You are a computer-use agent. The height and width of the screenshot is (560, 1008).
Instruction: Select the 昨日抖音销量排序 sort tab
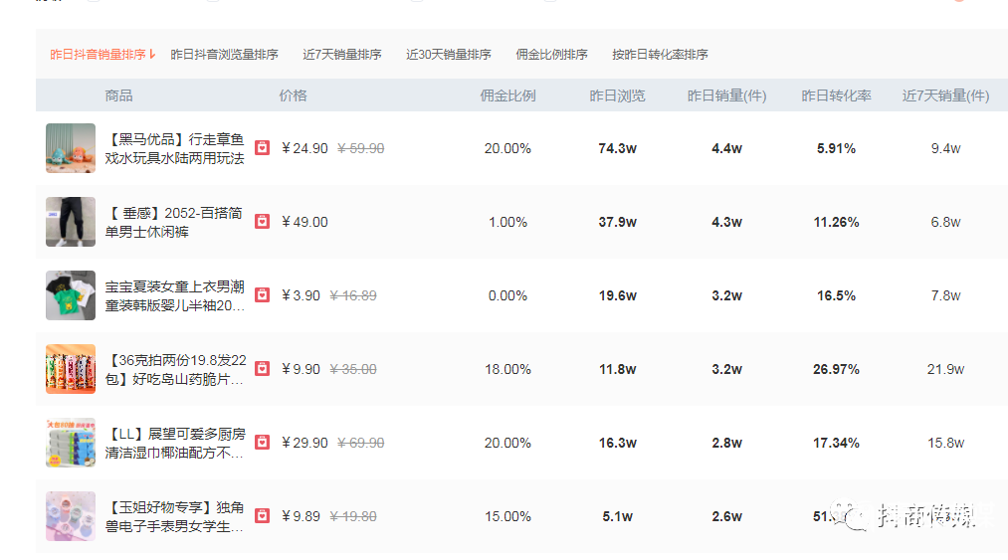point(101,55)
